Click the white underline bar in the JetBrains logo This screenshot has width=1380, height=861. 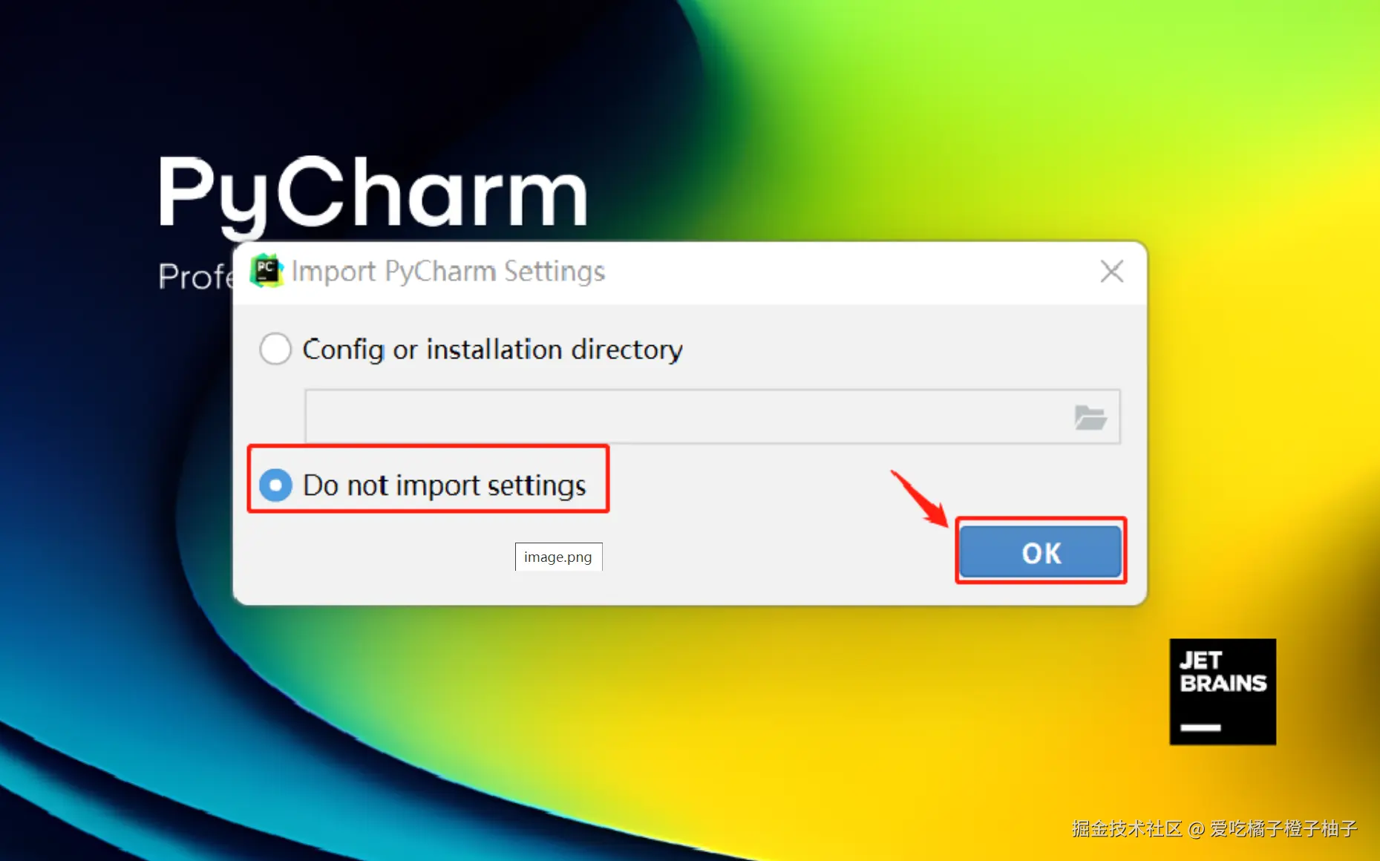pyautogui.click(x=1200, y=727)
